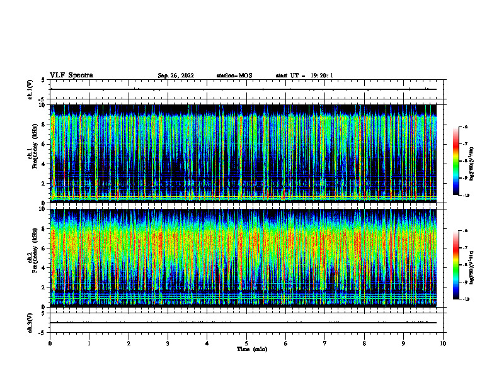Click the "ch.3(V)" waveform axis label
499x385 pixels.
tap(30, 323)
